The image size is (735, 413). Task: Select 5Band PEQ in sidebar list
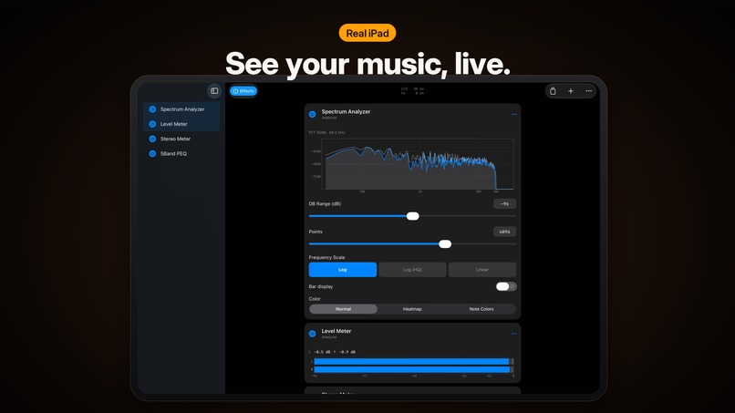click(x=181, y=154)
